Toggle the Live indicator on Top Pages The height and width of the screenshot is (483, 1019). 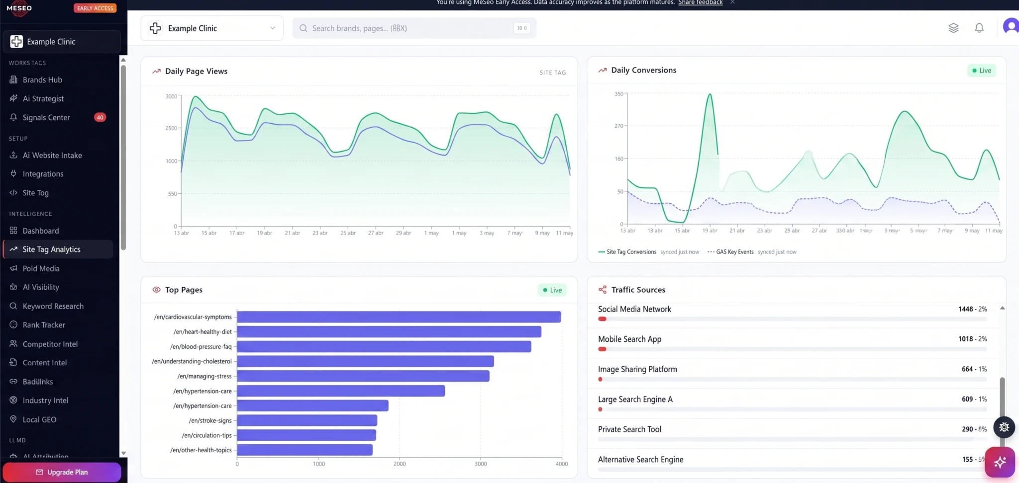(x=552, y=290)
